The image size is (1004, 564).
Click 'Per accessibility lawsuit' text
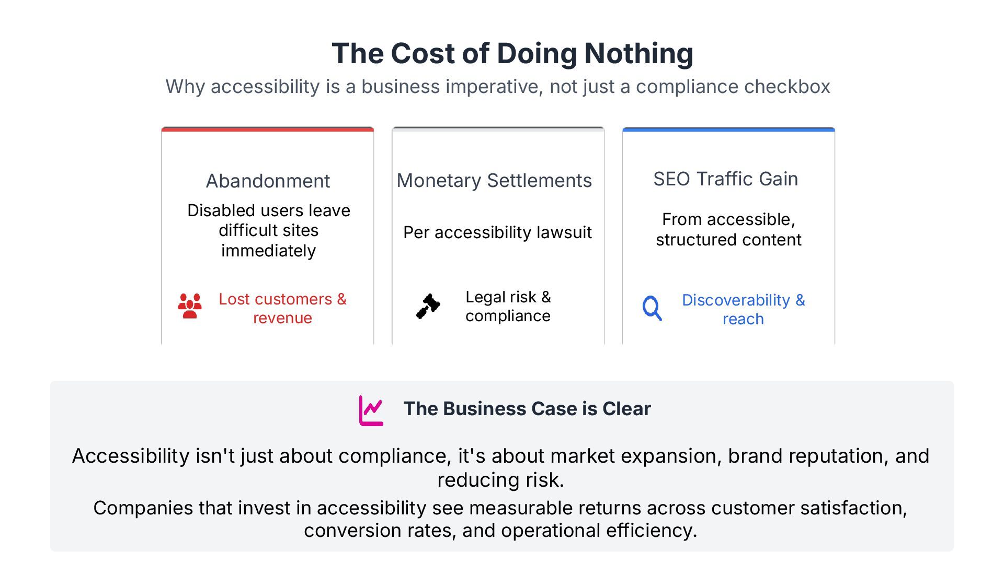497,232
